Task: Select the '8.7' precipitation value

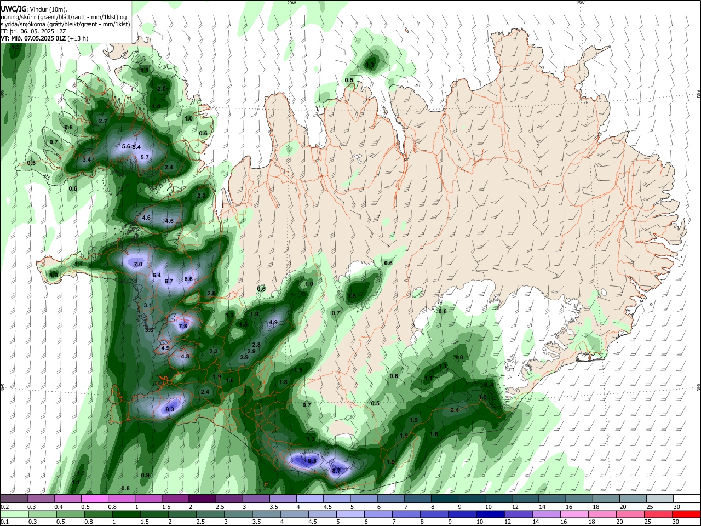Action: tap(336, 471)
